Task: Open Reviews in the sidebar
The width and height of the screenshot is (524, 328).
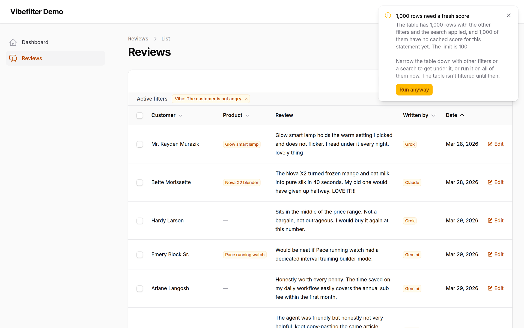Action: coord(55,58)
